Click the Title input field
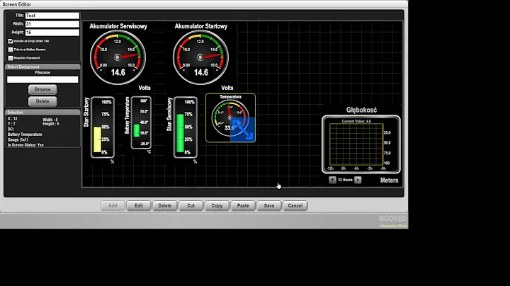The height and width of the screenshot is (286, 510). (52, 16)
